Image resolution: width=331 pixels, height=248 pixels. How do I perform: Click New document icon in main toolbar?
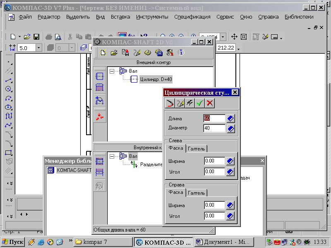(x=13, y=37)
